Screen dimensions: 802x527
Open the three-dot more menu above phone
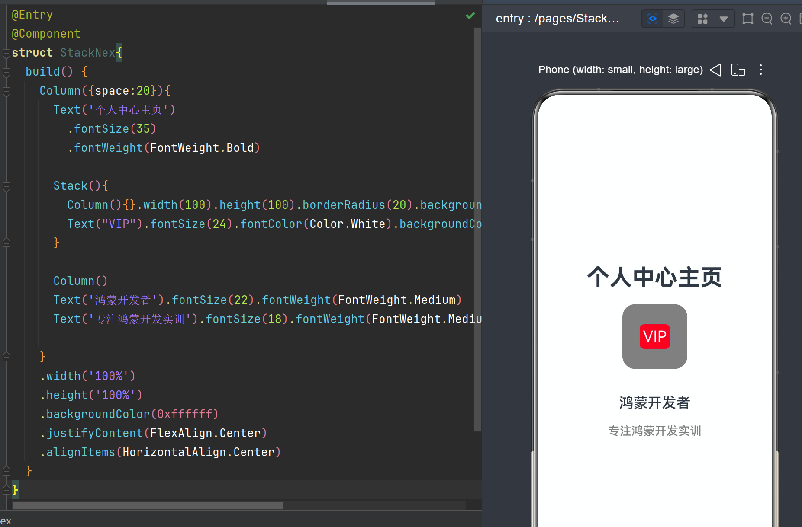click(761, 70)
